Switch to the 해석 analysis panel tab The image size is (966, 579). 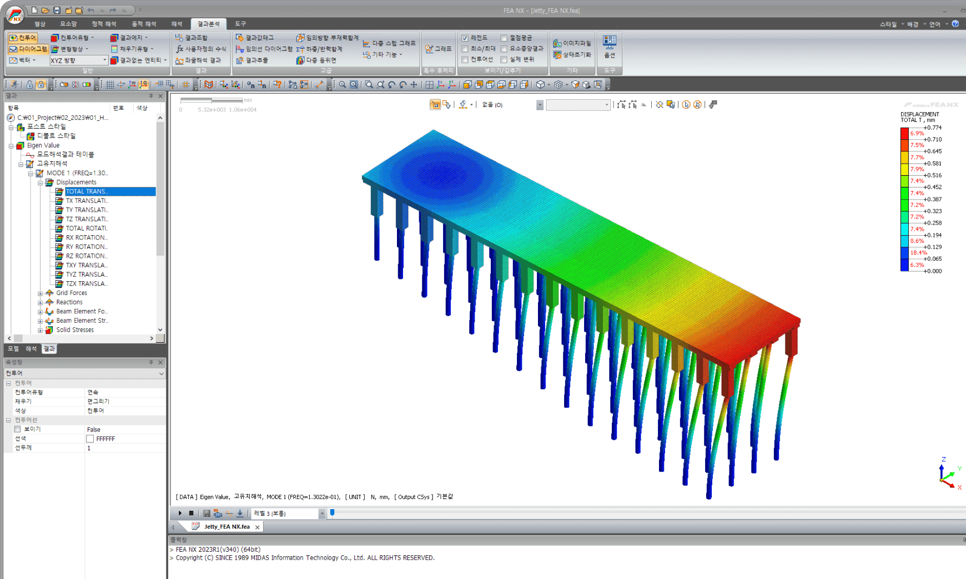tap(31, 349)
